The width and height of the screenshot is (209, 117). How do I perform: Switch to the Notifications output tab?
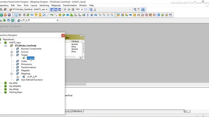click(x=77, y=111)
